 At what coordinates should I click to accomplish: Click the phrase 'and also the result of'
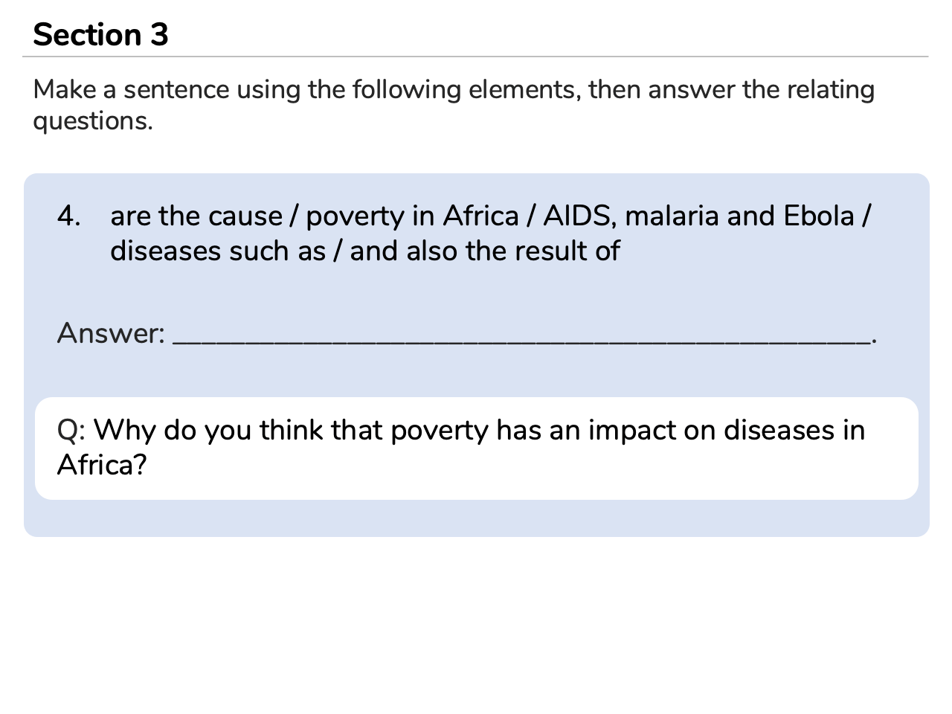click(484, 251)
